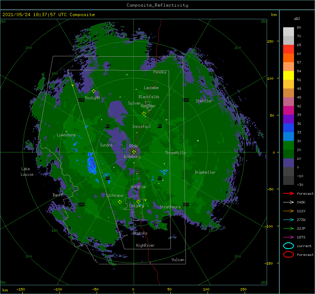Click the Blackfalds city label
Screen dimensions: 315x294
(x=149, y=97)
